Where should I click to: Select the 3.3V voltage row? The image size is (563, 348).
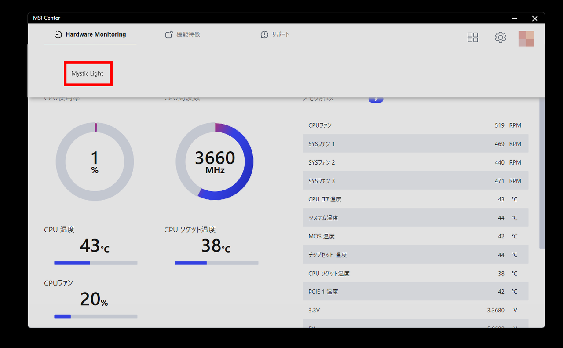click(x=416, y=310)
